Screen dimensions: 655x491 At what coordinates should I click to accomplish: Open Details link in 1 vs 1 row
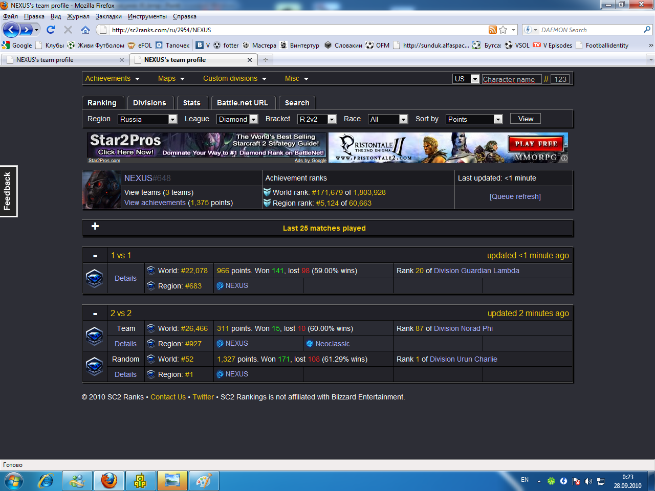125,278
